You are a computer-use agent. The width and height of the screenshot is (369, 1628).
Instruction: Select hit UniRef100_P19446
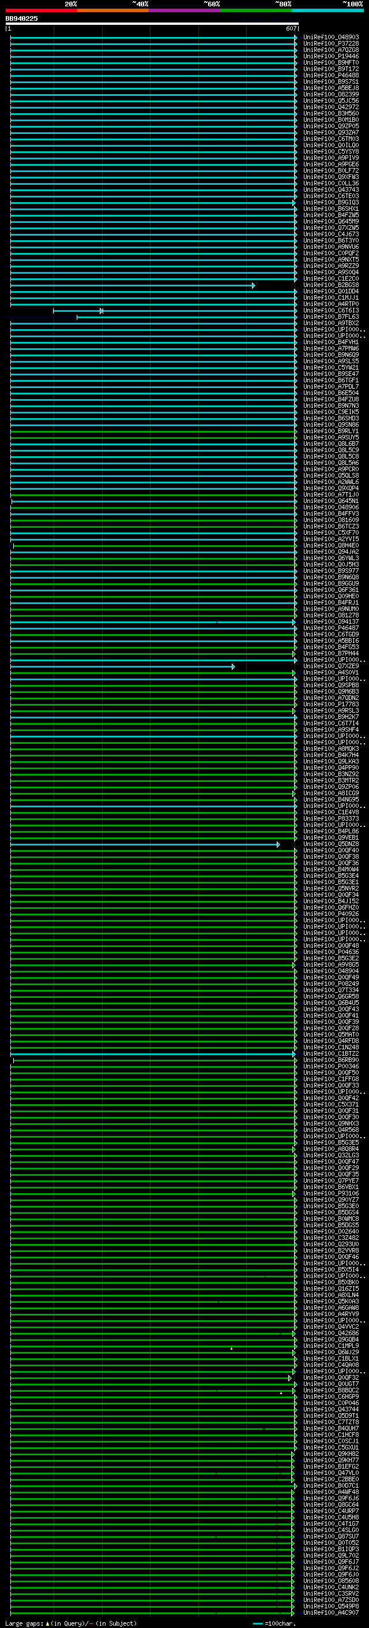pos(331,56)
